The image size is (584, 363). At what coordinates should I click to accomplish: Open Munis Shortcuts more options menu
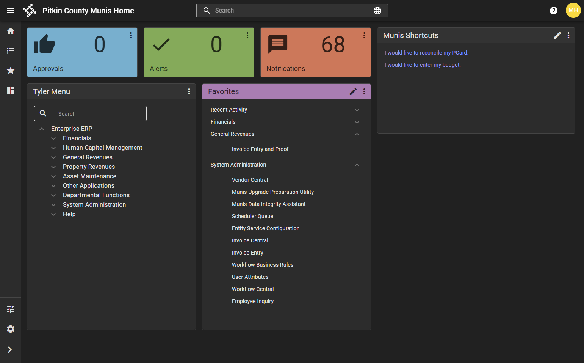tap(568, 35)
